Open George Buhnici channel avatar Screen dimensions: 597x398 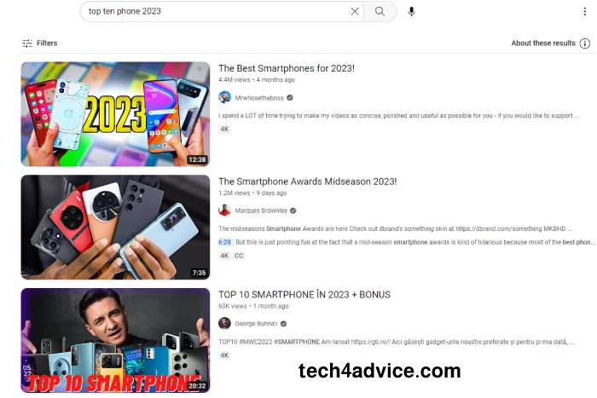coord(224,323)
